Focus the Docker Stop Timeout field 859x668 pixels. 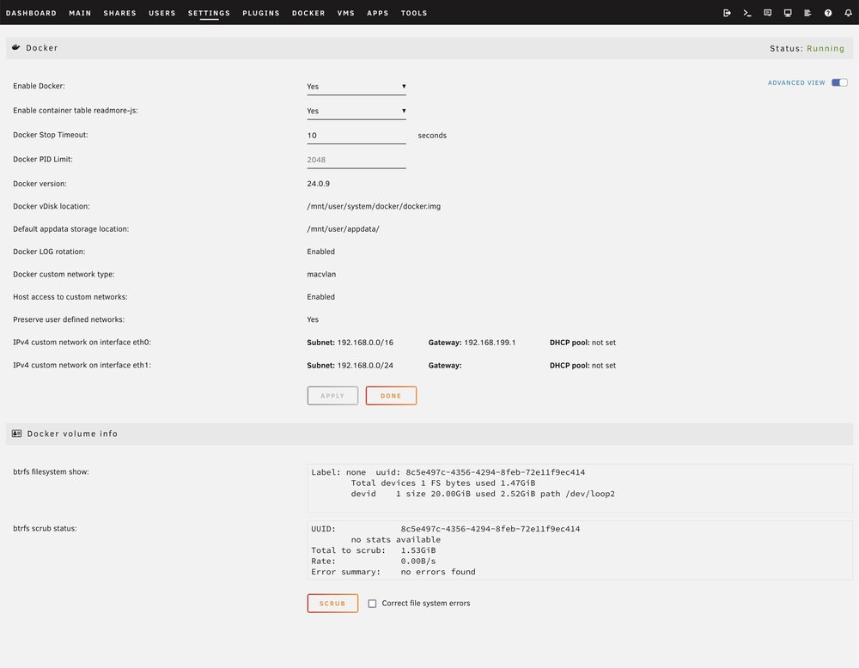point(356,136)
